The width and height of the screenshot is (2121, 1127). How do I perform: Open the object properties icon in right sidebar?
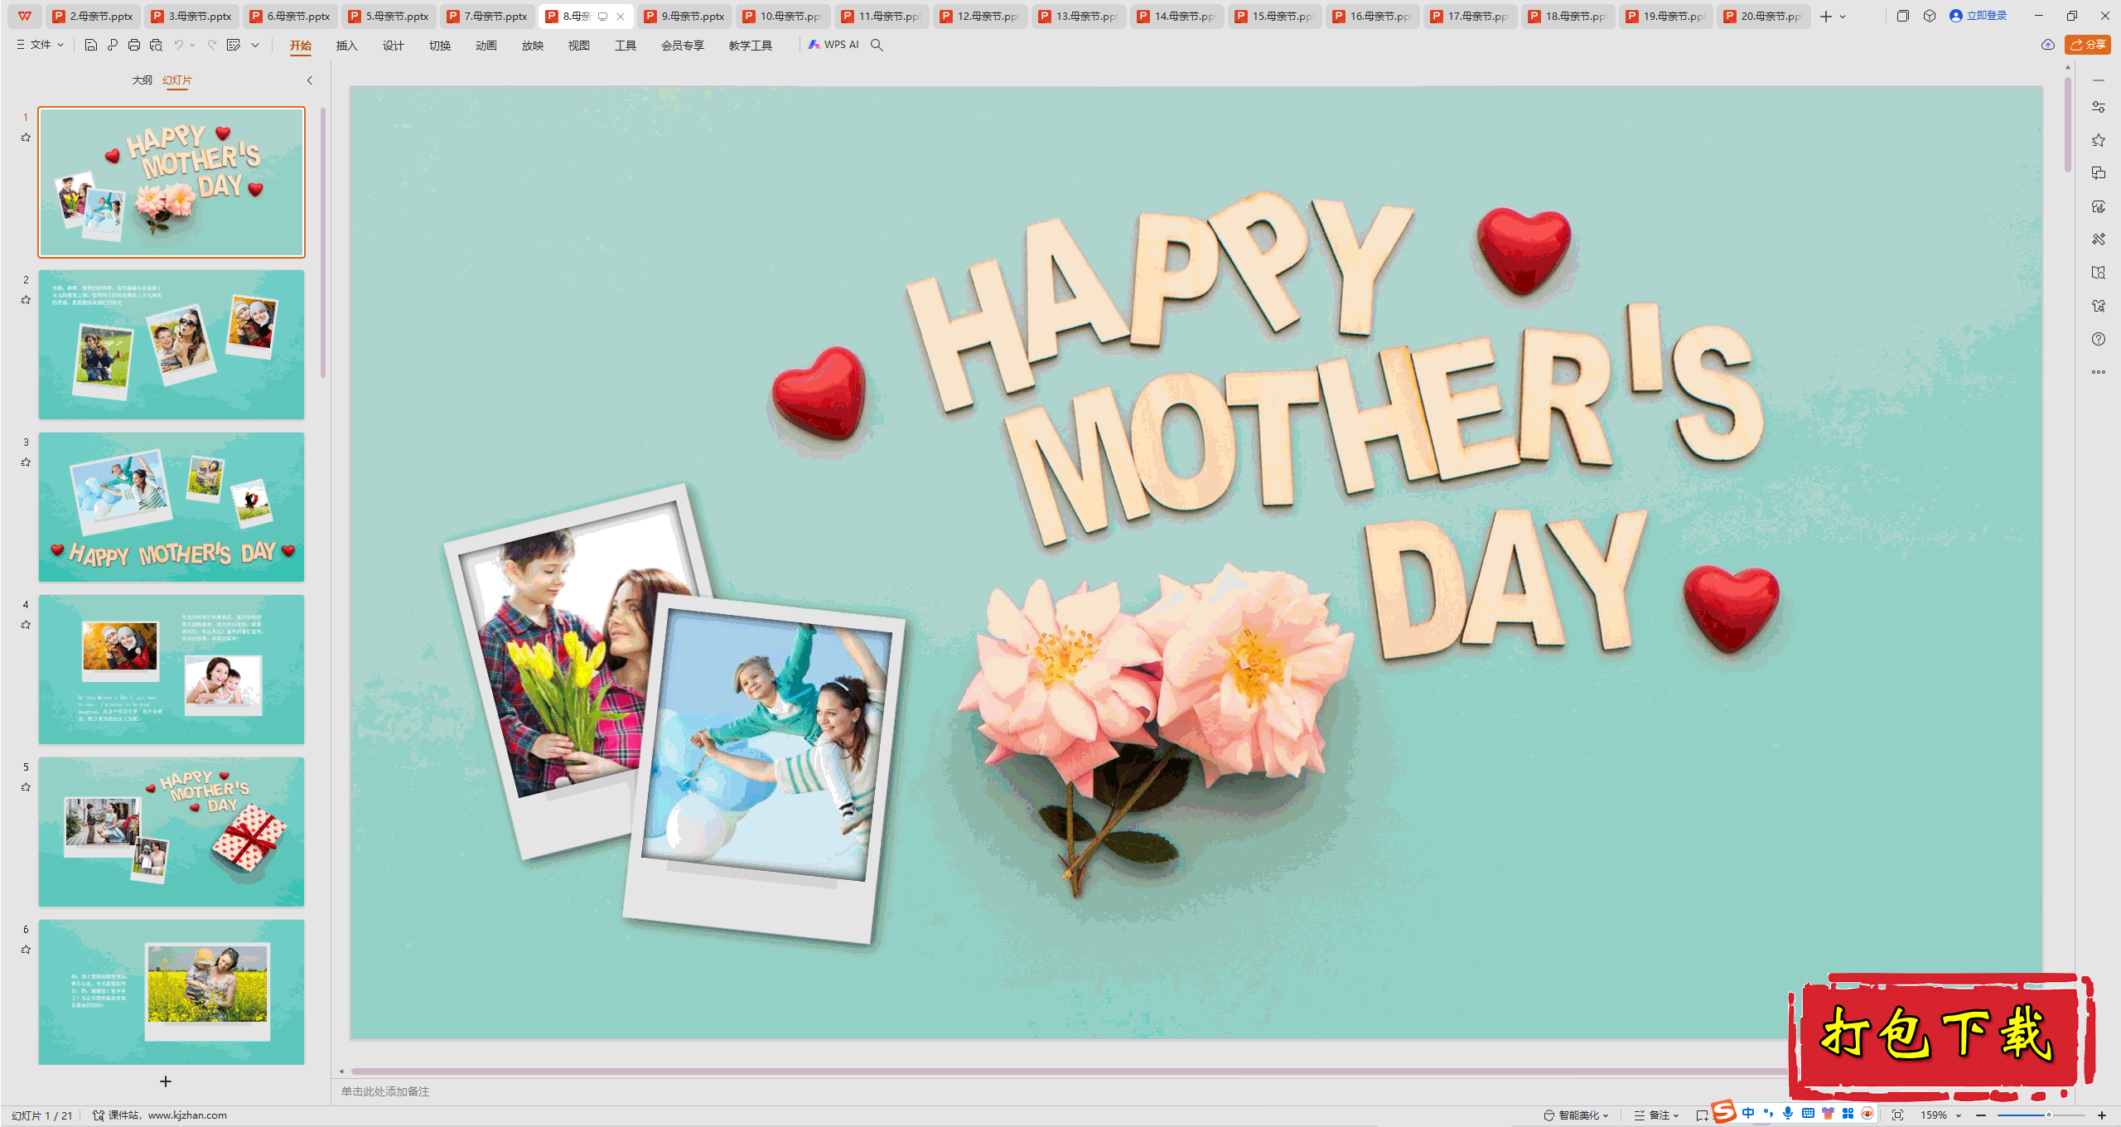(2099, 107)
